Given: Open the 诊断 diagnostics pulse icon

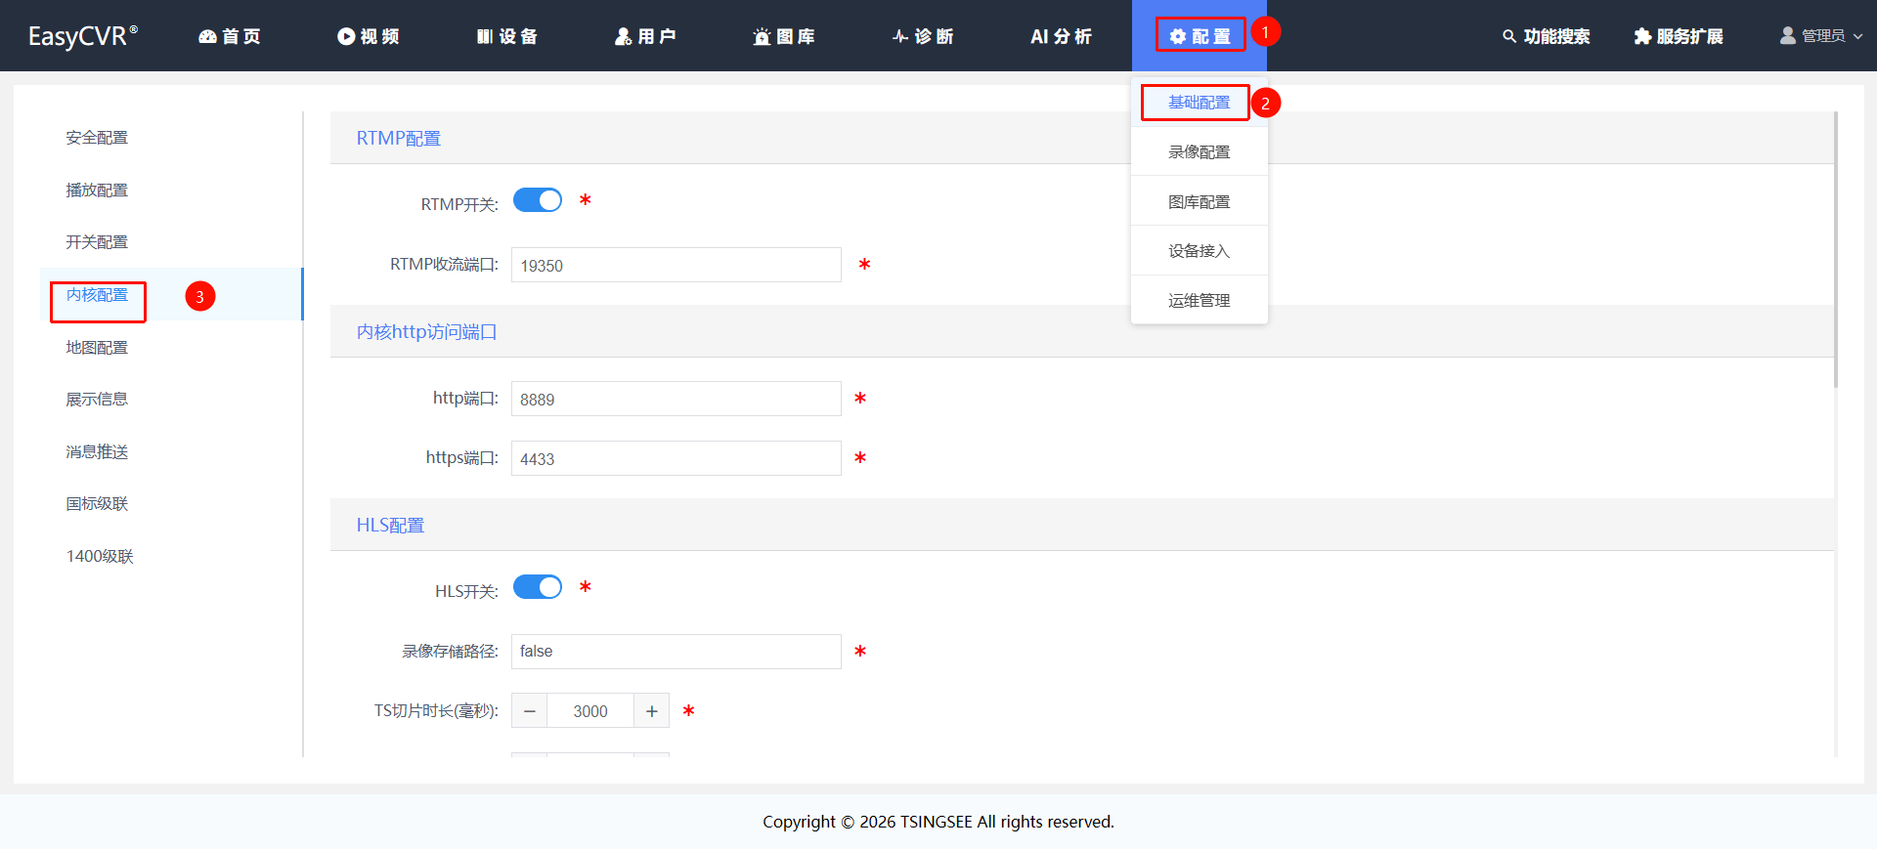Looking at the screenshot, I should [x=900, y=36].
